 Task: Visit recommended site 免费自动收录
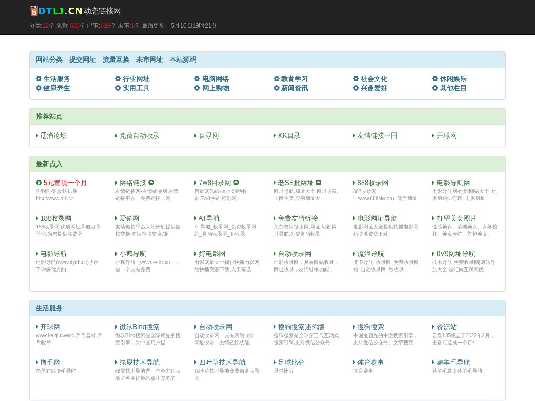140,135
